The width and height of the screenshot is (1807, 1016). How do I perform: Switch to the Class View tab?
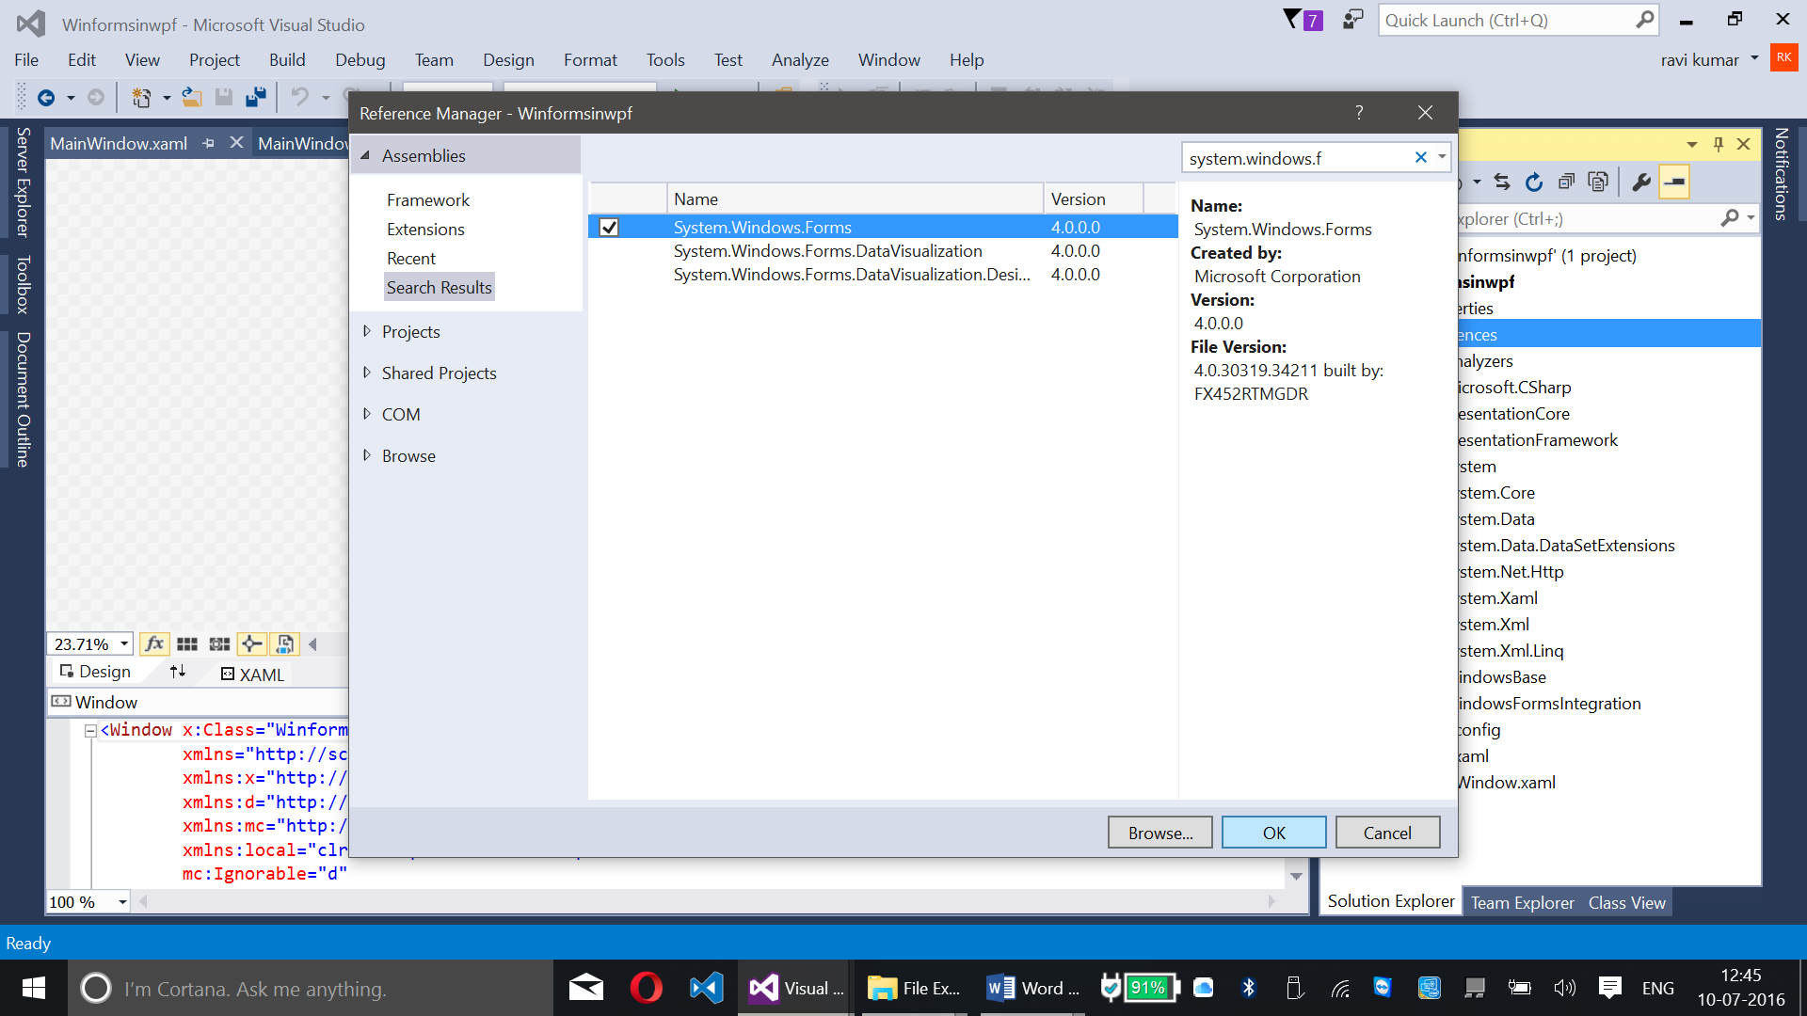pos(1626,902)
